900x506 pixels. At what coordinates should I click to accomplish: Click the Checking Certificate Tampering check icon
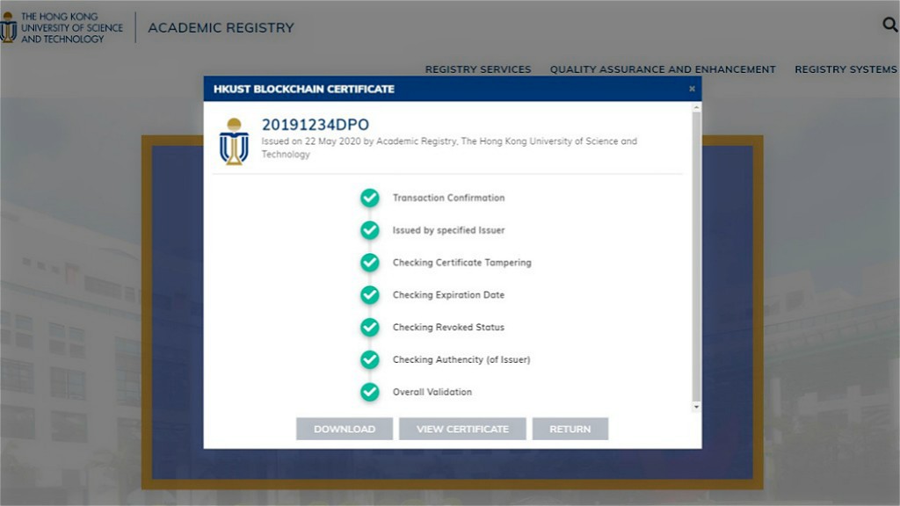(370, 263)
